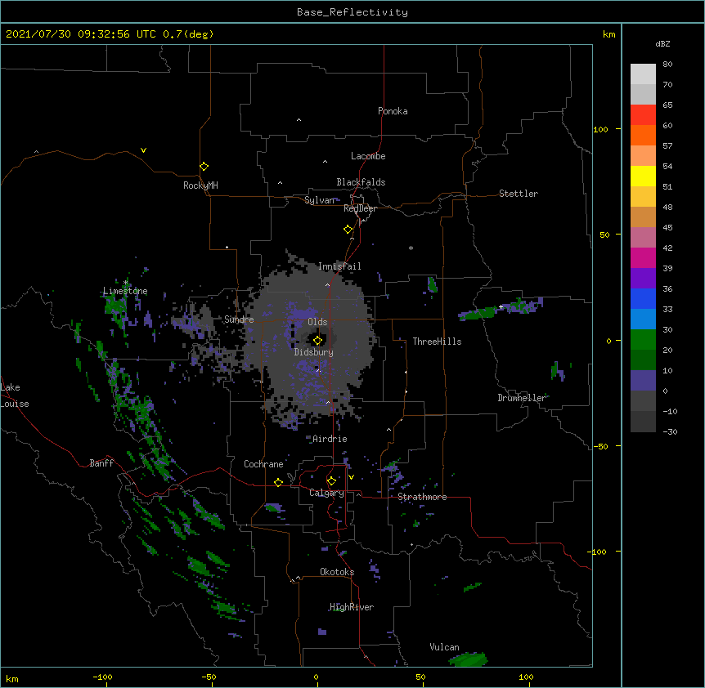Click the Airdrie city label

(330, 439)
